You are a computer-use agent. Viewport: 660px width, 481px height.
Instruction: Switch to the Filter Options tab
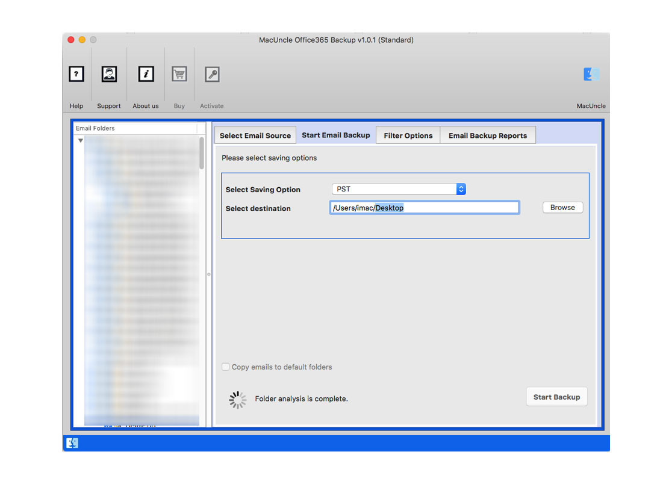click(408, 135)
